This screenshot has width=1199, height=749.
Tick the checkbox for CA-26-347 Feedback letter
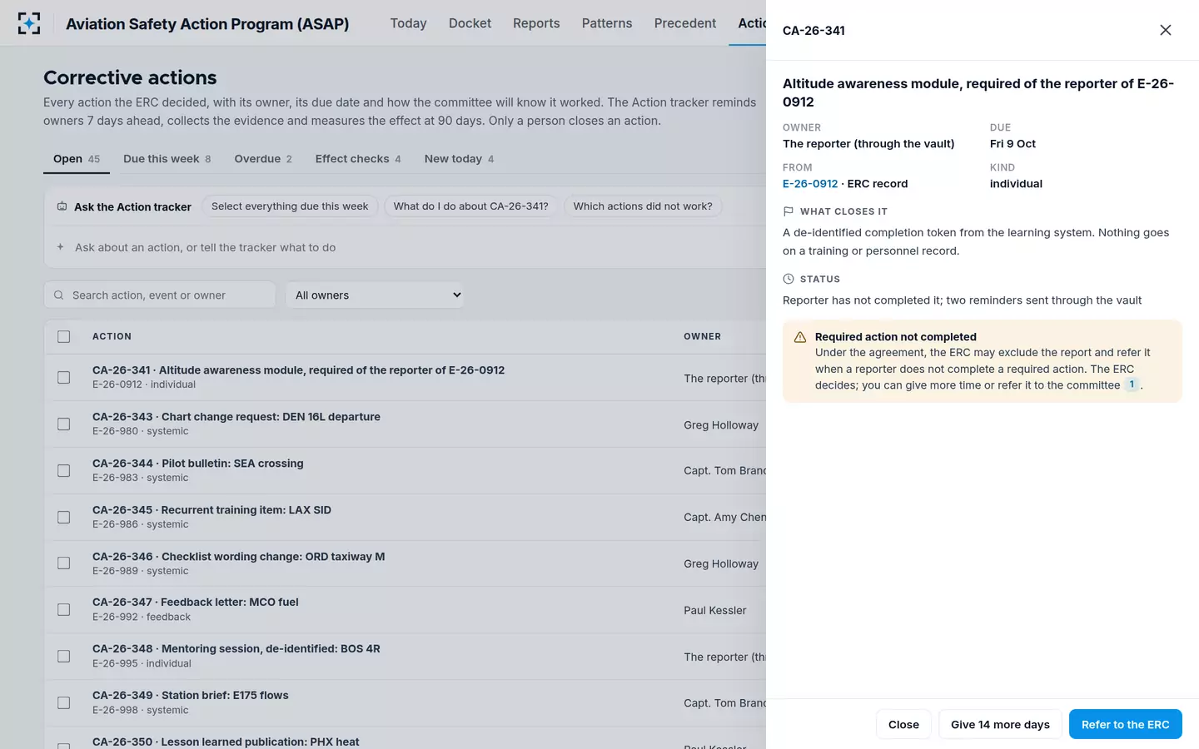tap(64, 610)
